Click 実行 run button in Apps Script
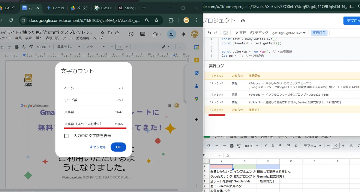The height and width of the screenshot is (192, 360). pos(240,33)
